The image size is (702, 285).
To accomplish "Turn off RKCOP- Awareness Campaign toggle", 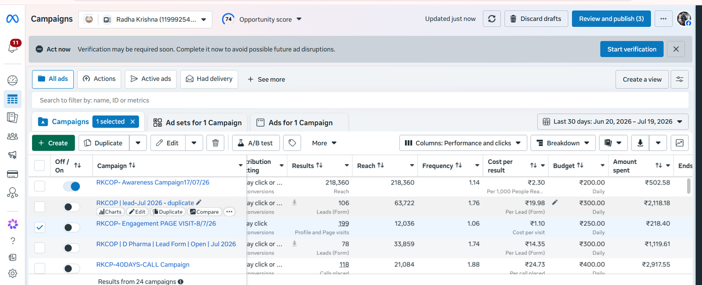I will coord(72,186).
